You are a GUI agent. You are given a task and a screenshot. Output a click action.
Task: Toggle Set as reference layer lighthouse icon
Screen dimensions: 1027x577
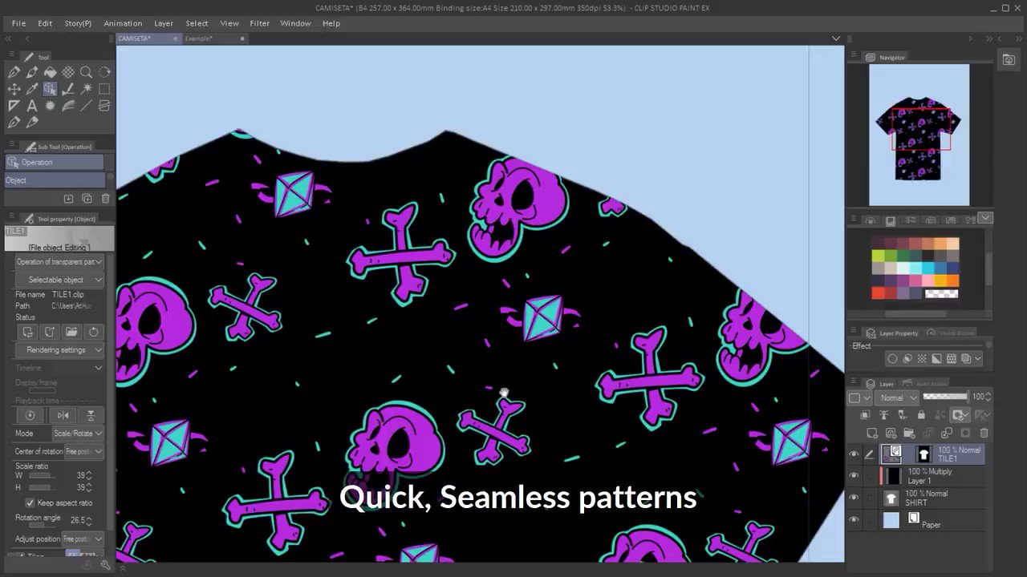point(884,415)
